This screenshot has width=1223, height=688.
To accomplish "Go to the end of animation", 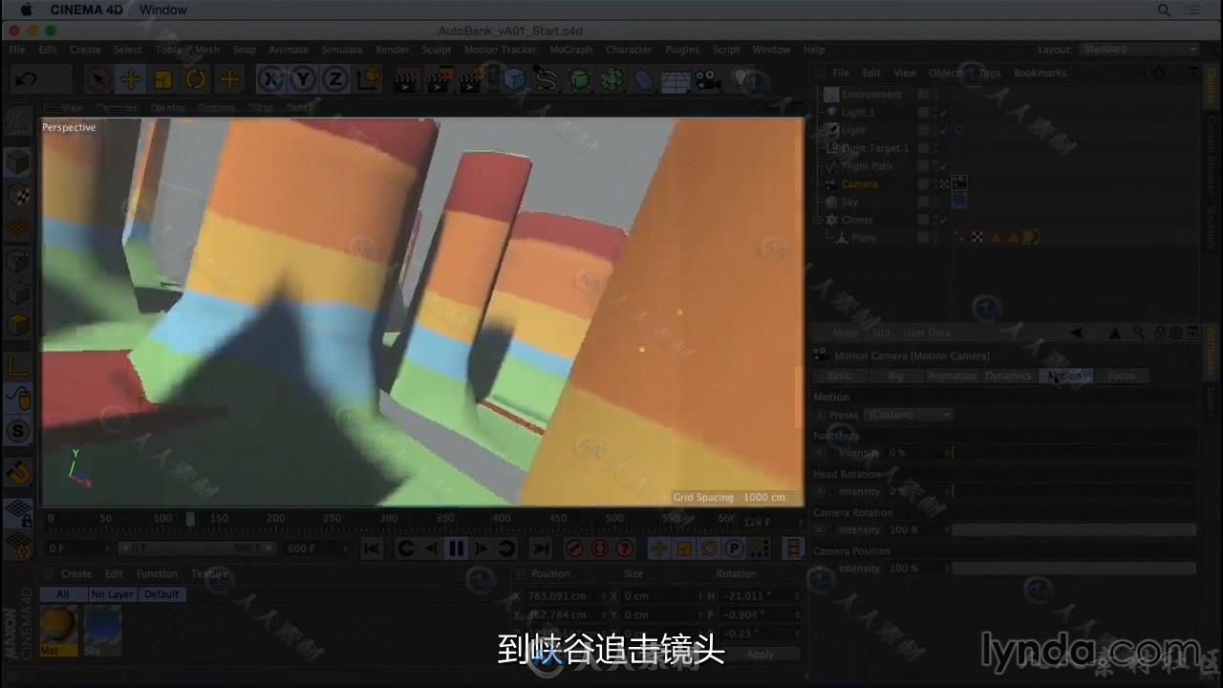I will (x=541, y=548).
